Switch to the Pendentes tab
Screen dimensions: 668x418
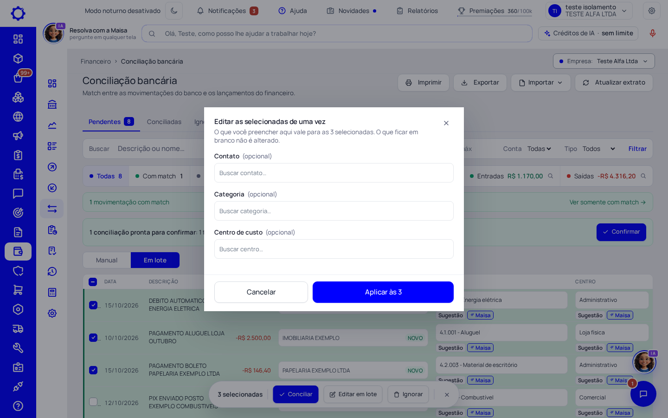(111, 122)
